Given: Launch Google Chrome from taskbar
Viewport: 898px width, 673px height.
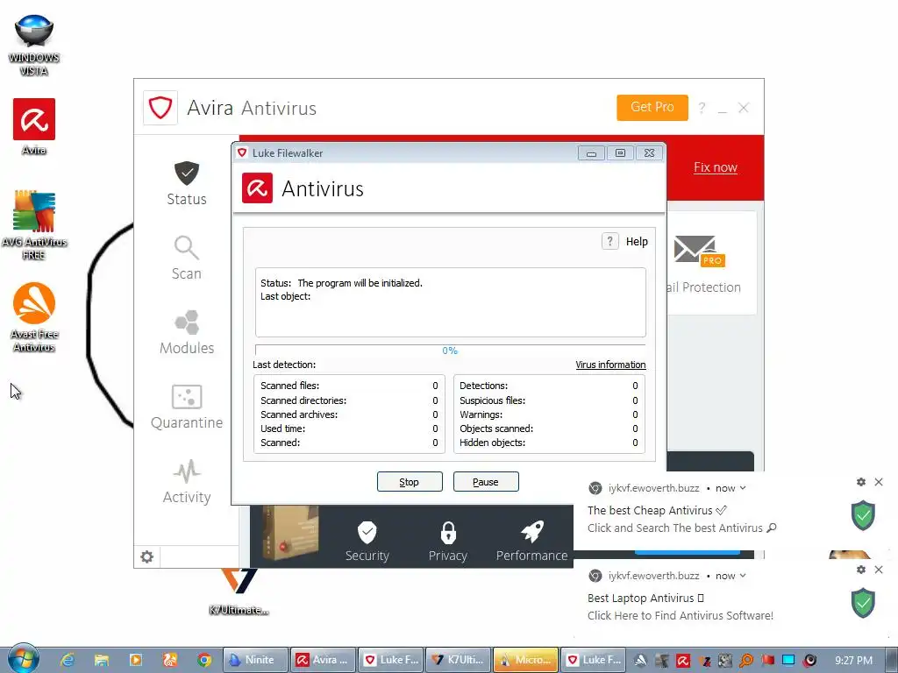Looking at the screenshot, I should point(203,660).
